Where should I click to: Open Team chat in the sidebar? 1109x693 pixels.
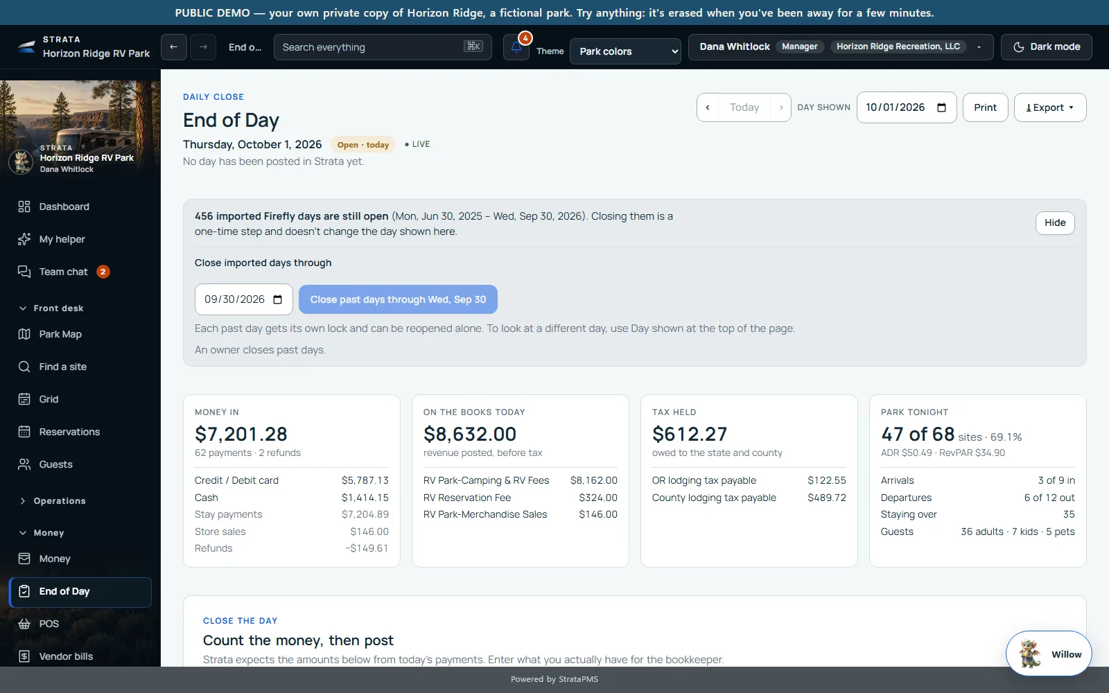(x=80, y=272)
